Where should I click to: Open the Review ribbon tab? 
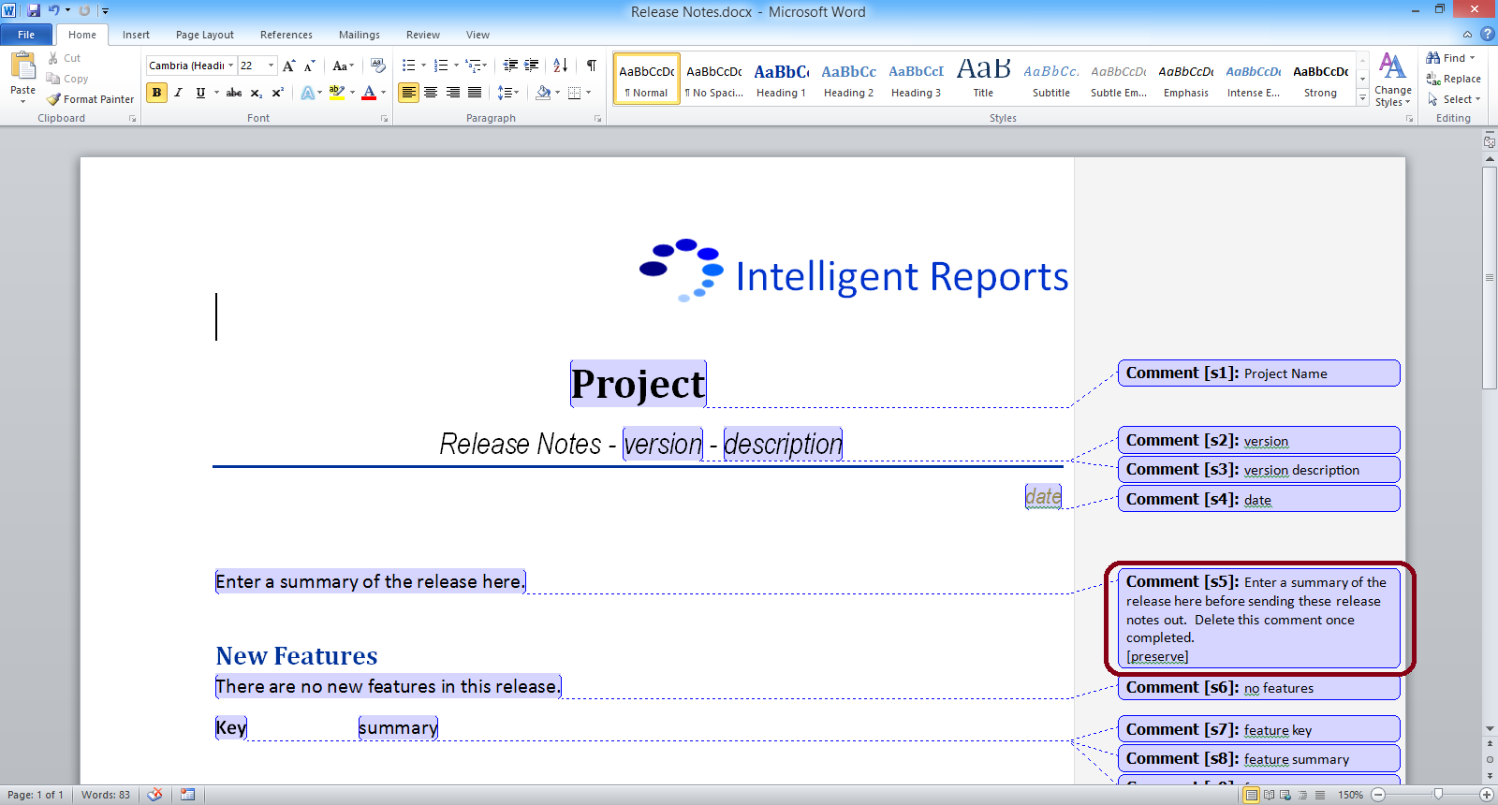[x=422, y=35]
